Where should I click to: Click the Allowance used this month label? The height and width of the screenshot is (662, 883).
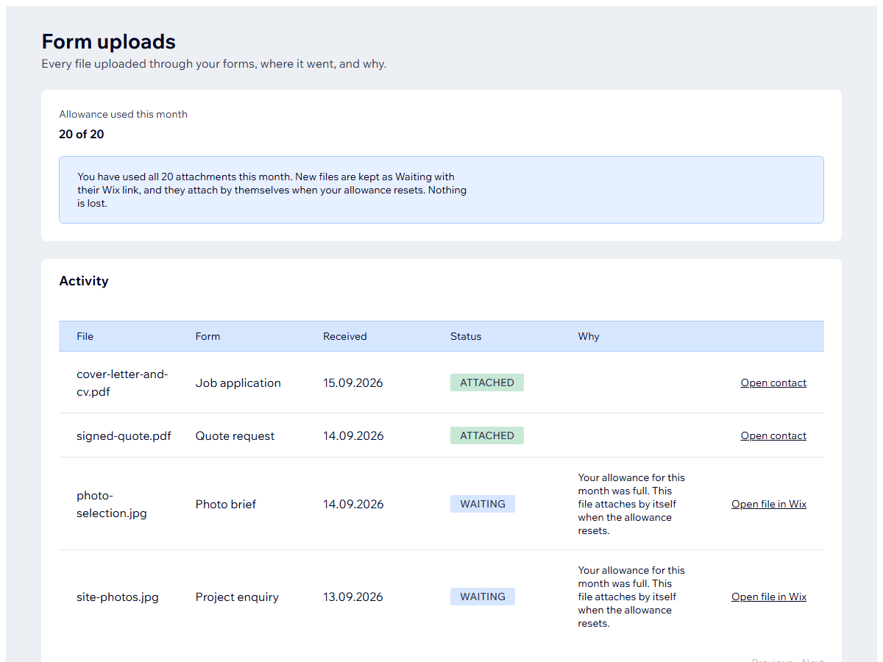[124, 114]
